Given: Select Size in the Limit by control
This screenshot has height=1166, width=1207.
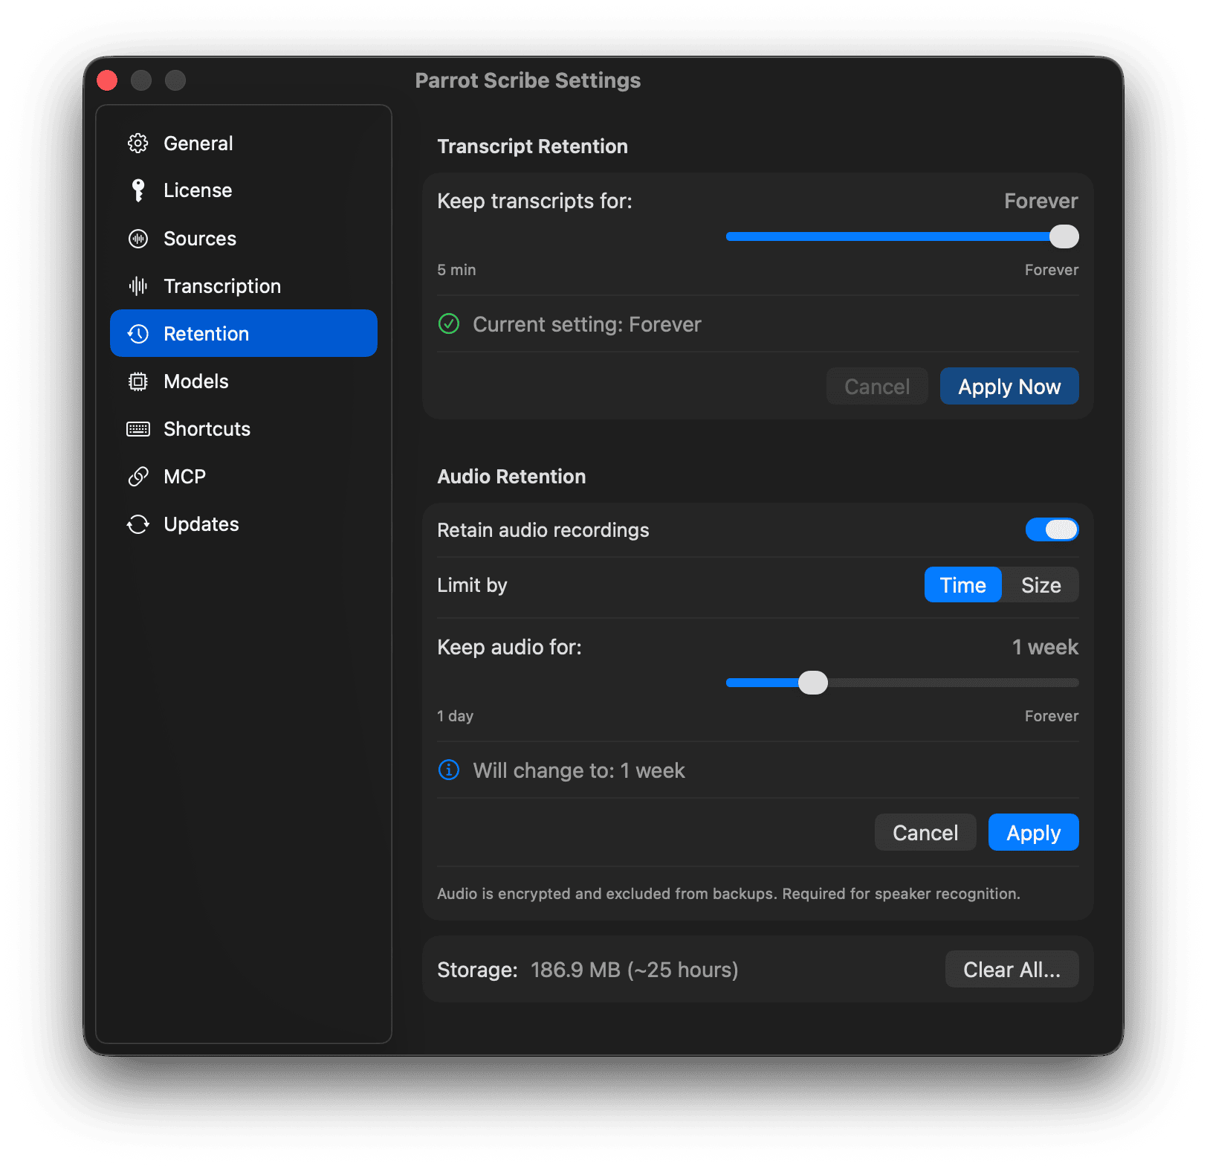Looking at the screenshot, I should click(x=1041, y=584).
